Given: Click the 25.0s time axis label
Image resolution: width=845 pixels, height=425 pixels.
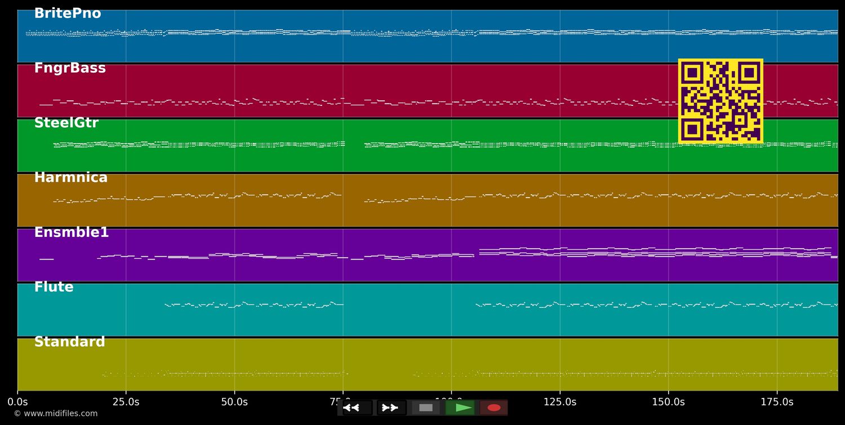Looking at the screenshot, I should 126,402.
